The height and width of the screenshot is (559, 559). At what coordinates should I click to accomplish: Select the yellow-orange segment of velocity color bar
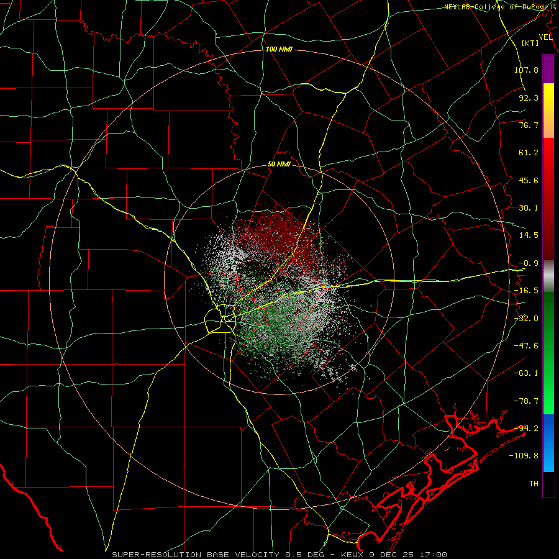pos(548,111)
